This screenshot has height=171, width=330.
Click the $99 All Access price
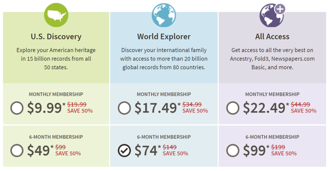pyautogui.click(x=254, y=150)
